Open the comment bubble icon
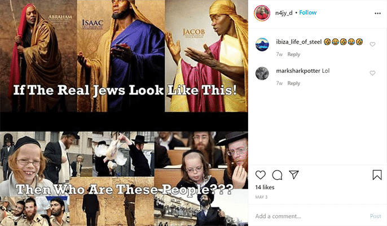 click(277, 175)
